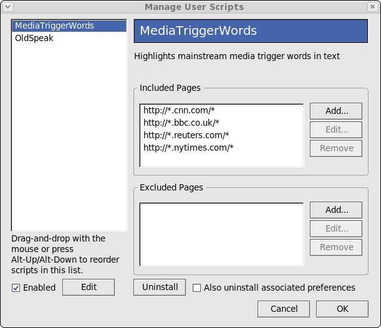The width and height of the screenshot is (381, 328).
Task: Add a new excluded page
Action: coord(336,210)
